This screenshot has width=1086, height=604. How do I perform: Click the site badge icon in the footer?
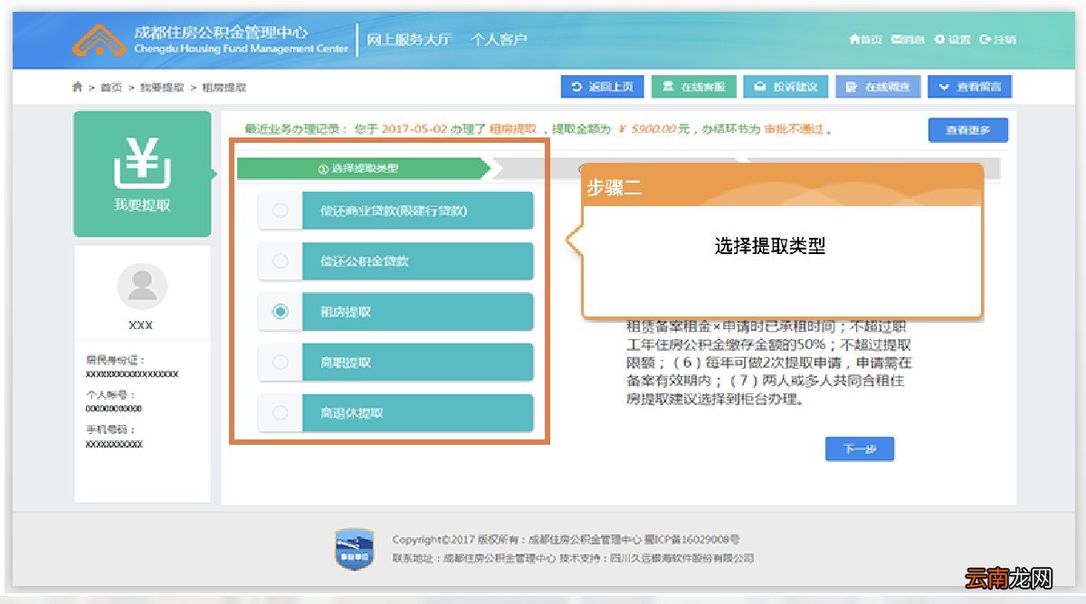point(353,546)
